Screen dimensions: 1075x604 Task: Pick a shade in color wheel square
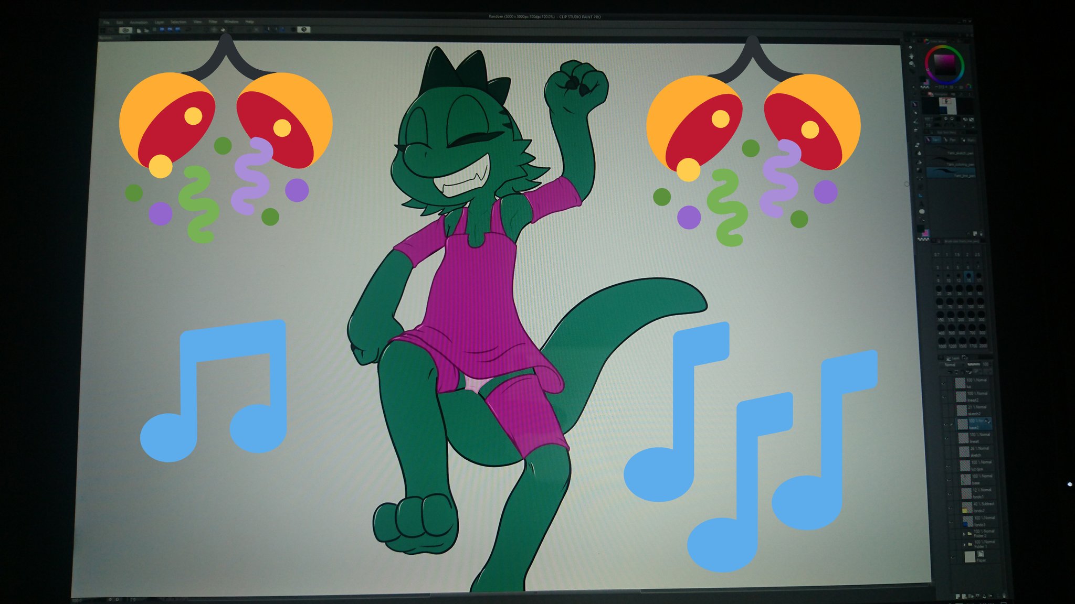pos(944,65)
